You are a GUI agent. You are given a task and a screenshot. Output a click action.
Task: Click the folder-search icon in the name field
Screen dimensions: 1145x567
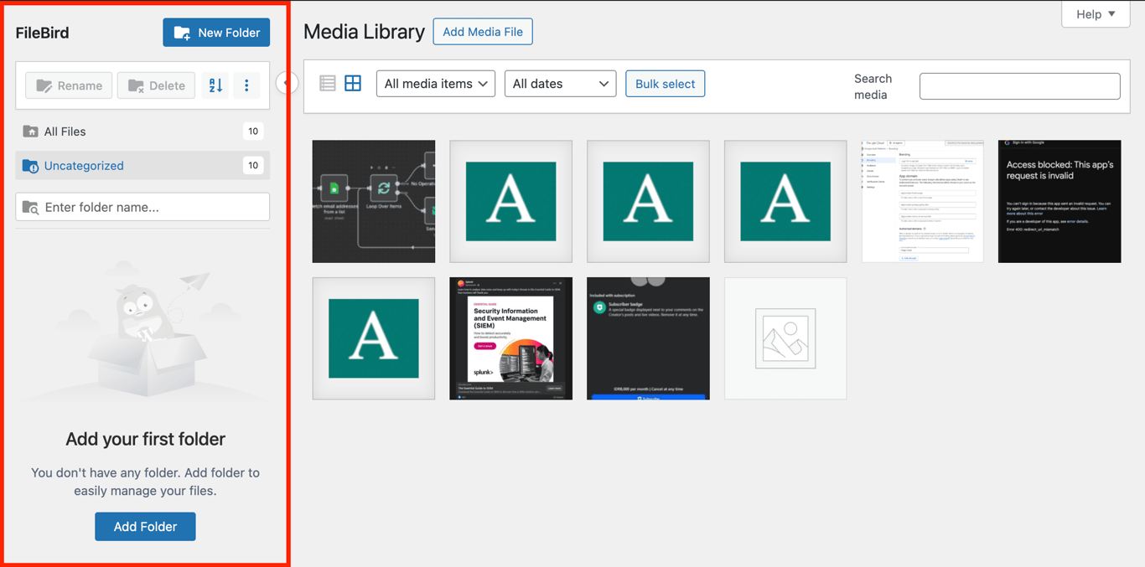point(29,207)
